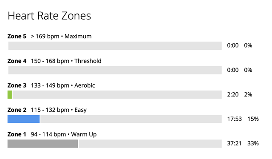Click the blue Zone 2 bar segment
The width and height of the screenshot is (272, 159).
pos(23,119)
